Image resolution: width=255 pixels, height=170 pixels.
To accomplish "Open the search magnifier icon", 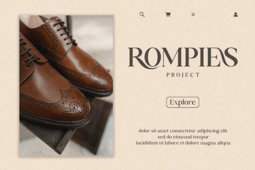I will pos(142,14).
